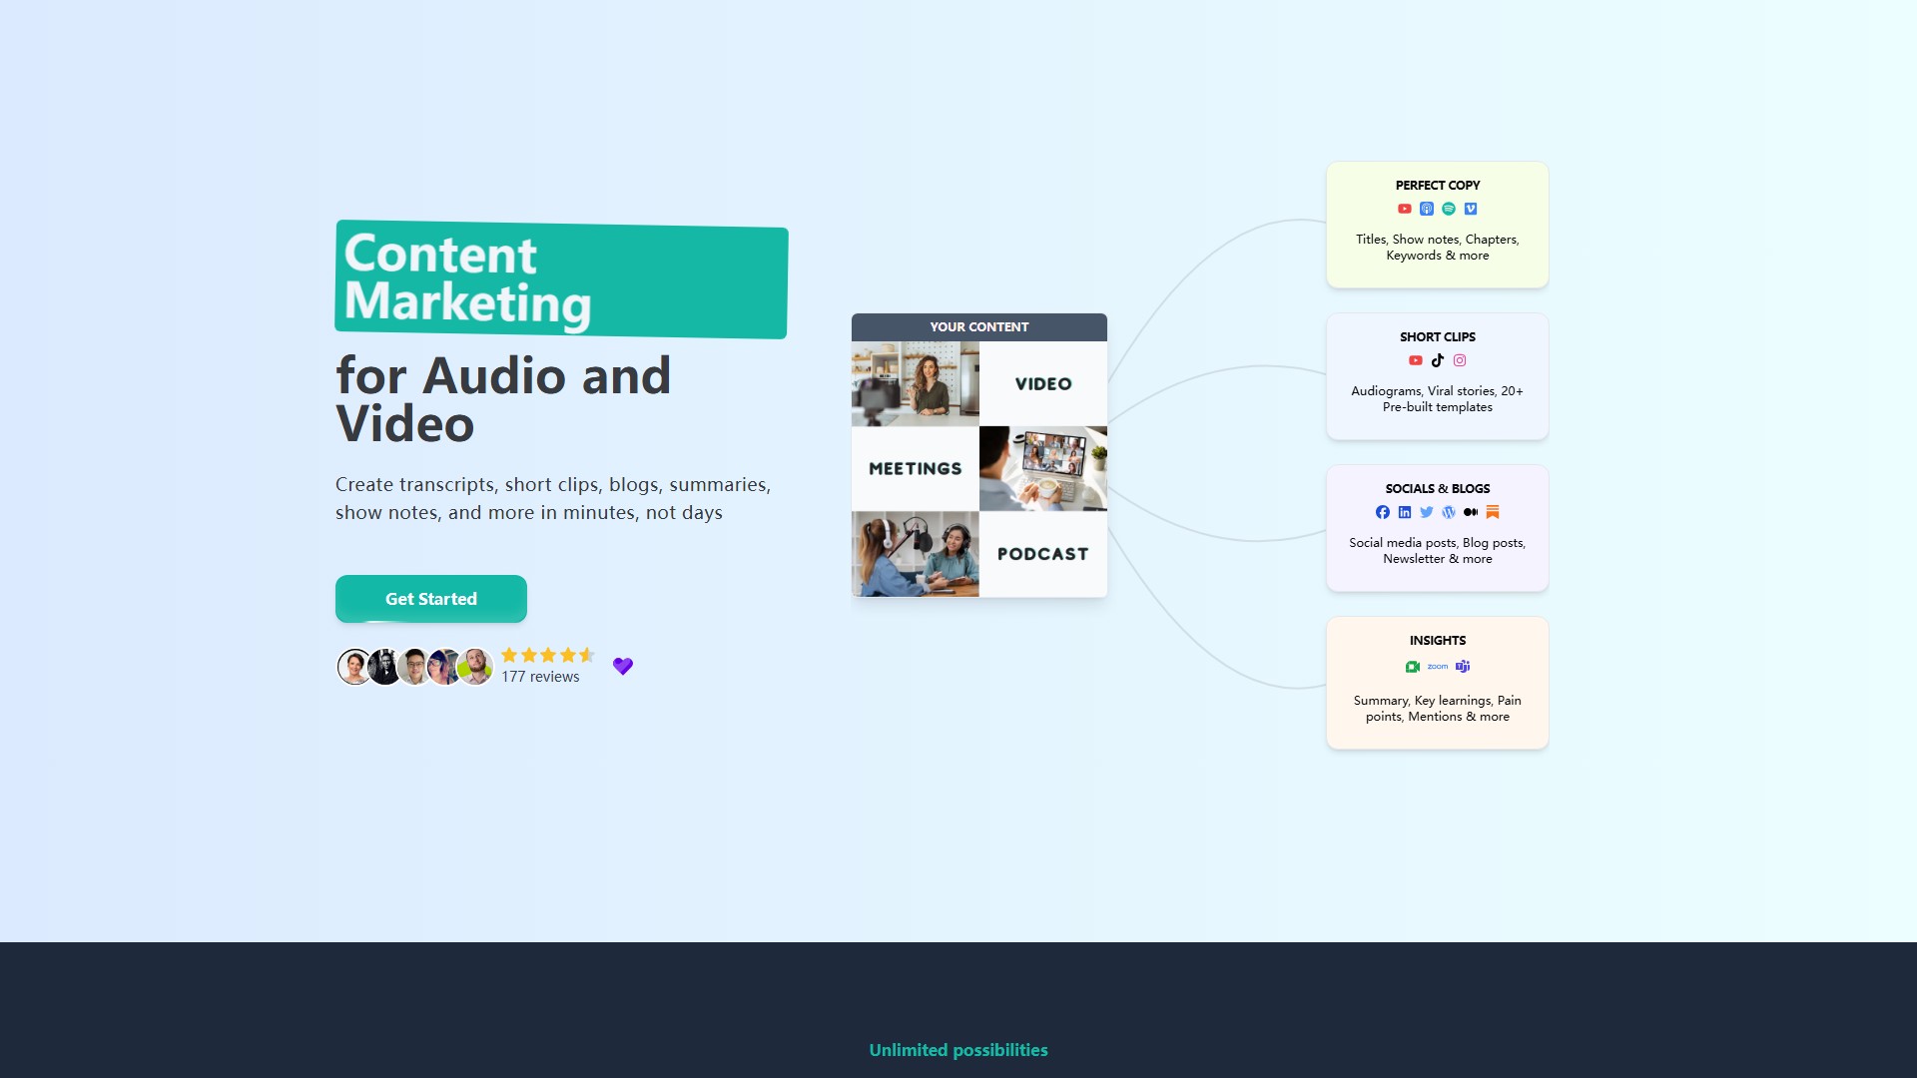This screenshot has height=1078, width=1917.
Task: Click the Unlimited possibilities heading
Action: pos(958,1050)
